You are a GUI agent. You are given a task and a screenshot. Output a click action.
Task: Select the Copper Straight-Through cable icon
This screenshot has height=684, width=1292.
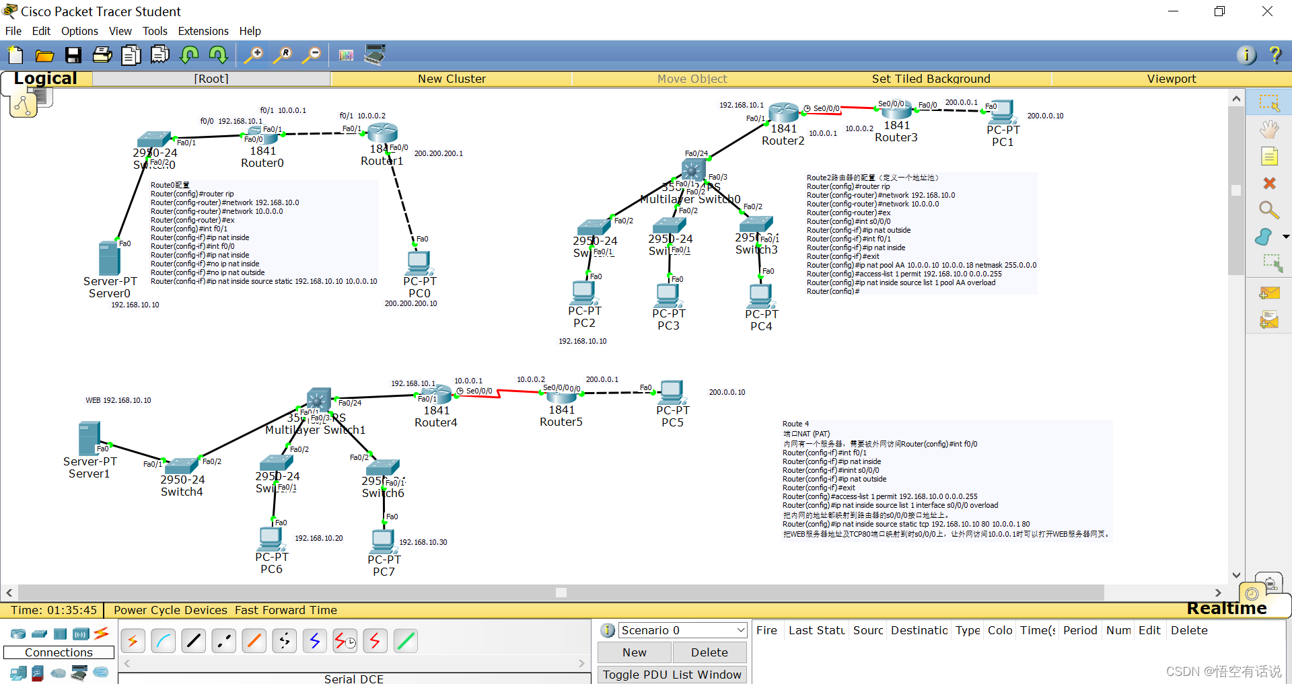pyautogui.click(x=193, y=640)
